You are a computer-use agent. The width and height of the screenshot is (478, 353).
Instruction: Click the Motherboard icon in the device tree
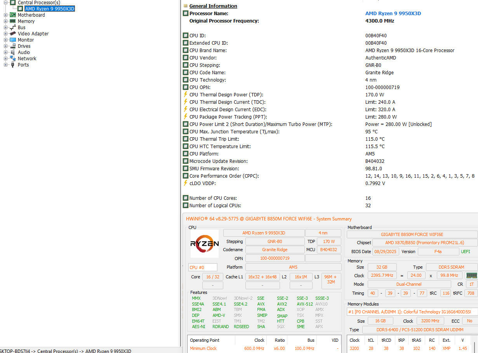pos(12,15)
